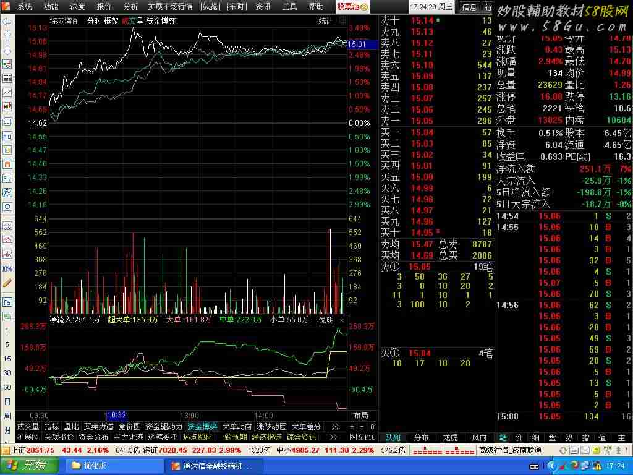Switch to the 队列 order queue tab
Screen dimensions: 633x475
393,437
